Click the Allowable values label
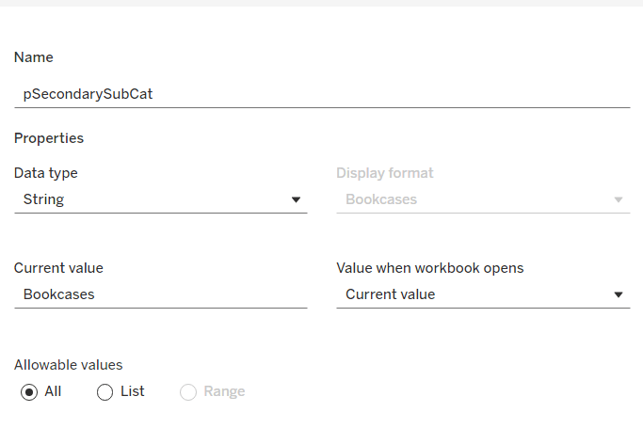643x444 pixels. pos(69,365)
